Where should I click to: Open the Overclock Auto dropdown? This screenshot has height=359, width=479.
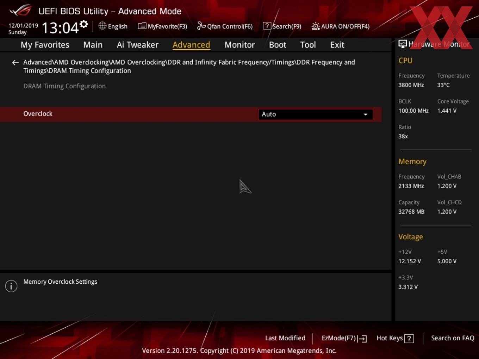pyautogui.click(x=316, y=114)
